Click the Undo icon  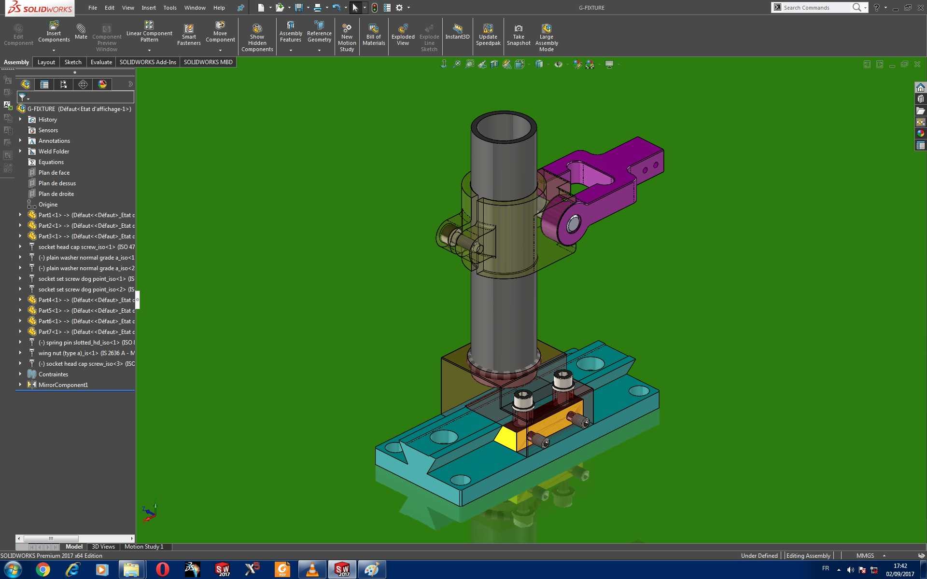pos(337,8)
